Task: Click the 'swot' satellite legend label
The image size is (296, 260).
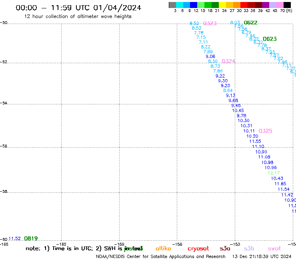Action: [x=274, y=248]
